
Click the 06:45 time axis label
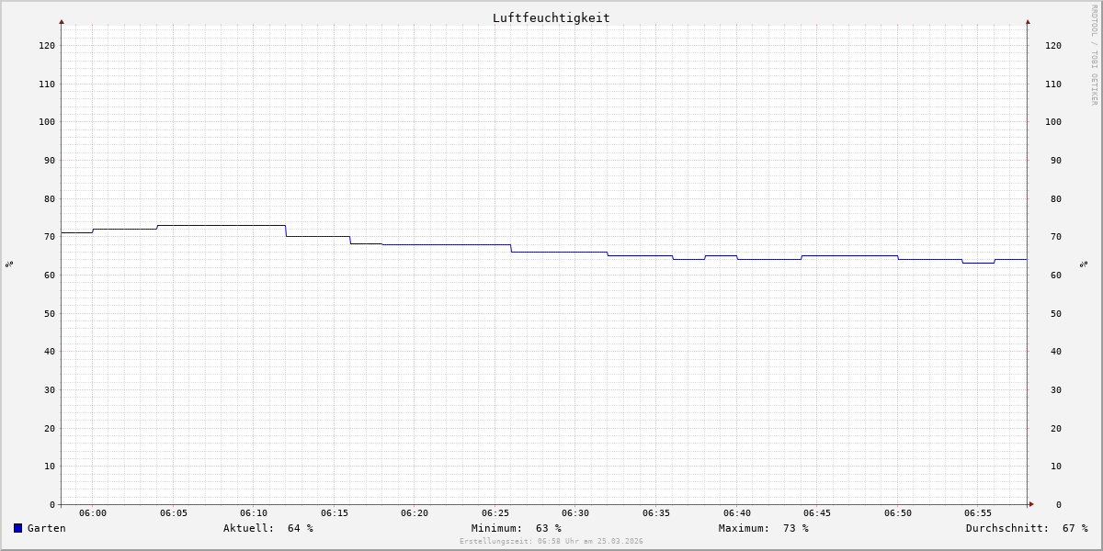(x=817, y=513)
